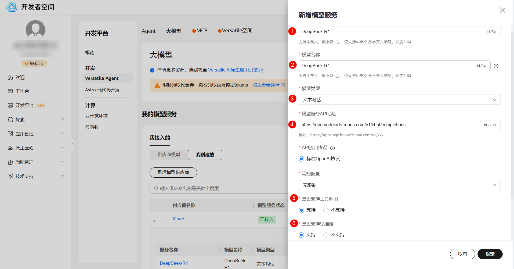Click the 开发平台 sidebar icon

coord(10,105)
